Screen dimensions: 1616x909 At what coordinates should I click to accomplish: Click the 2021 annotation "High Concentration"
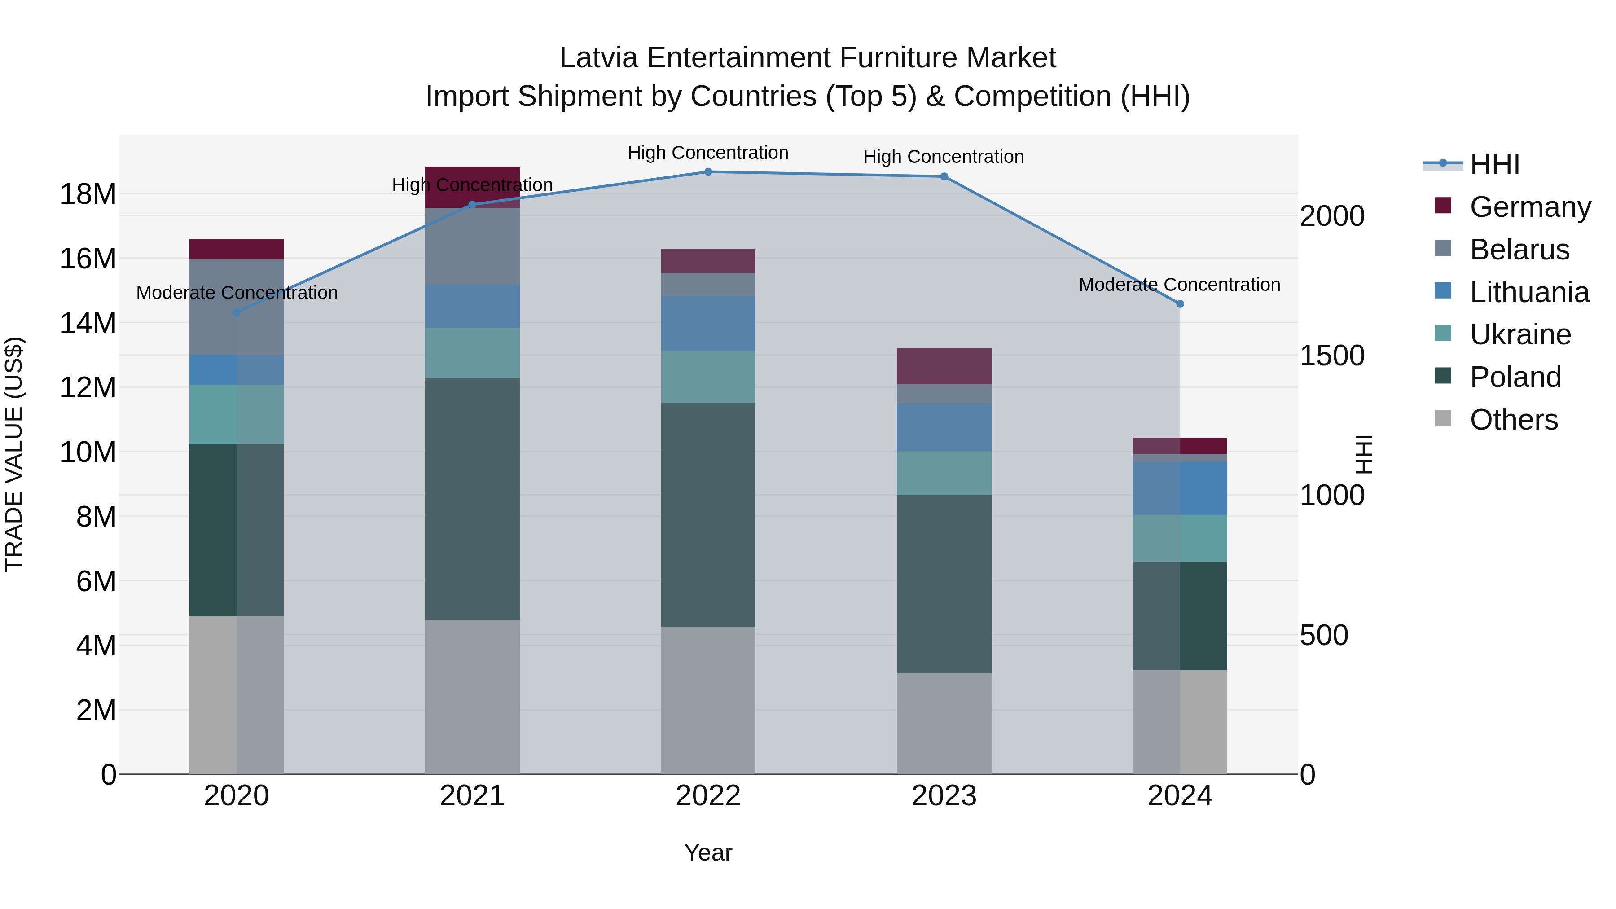click(x=472, y=185)
